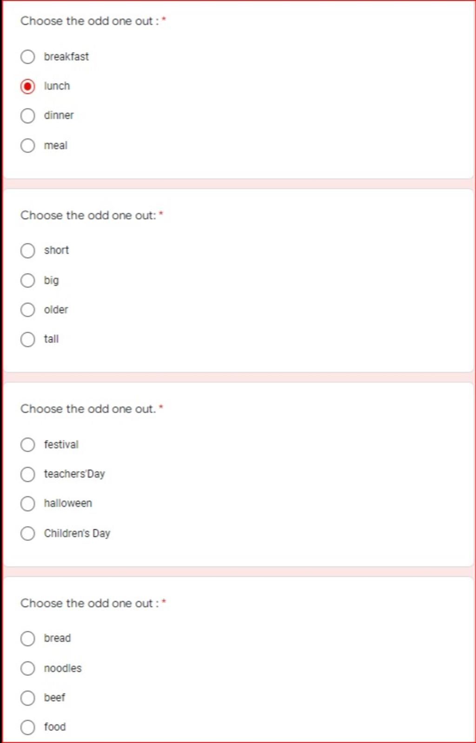Select the tall radio button

27,339
